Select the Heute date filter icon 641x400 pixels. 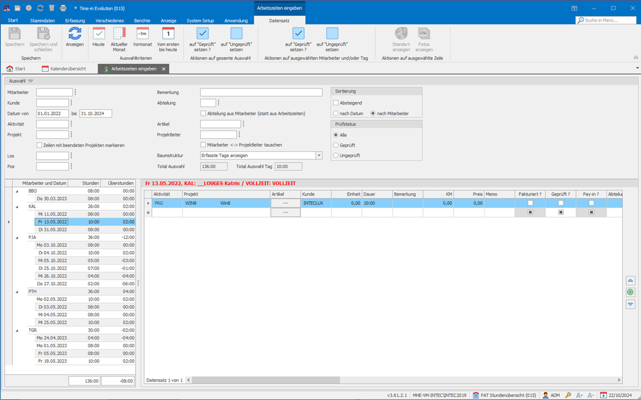[x=99, y=35]
